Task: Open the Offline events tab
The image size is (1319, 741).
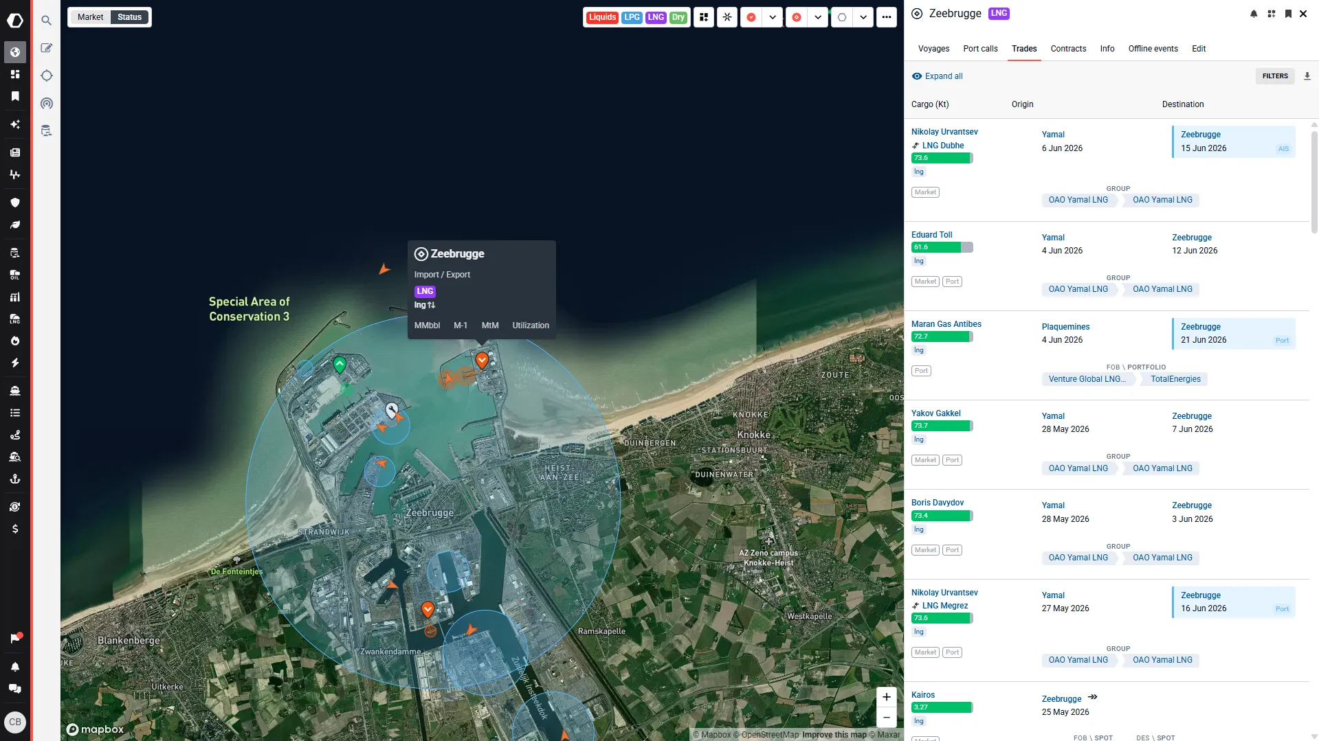Action: point(1153,49)
